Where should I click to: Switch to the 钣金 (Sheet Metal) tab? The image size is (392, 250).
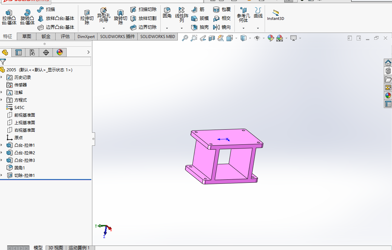46,36
